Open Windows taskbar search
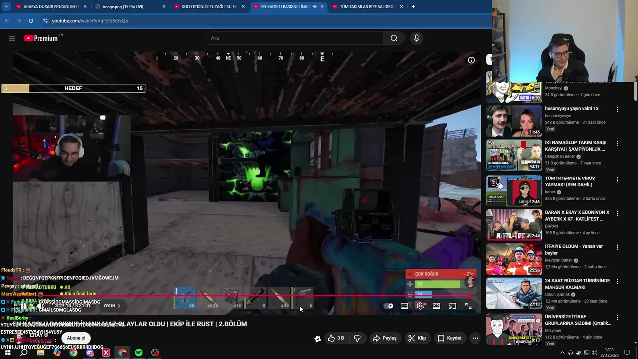Image resolution: width=638 pixels, height=359 pixels. (x=24, y=353)
